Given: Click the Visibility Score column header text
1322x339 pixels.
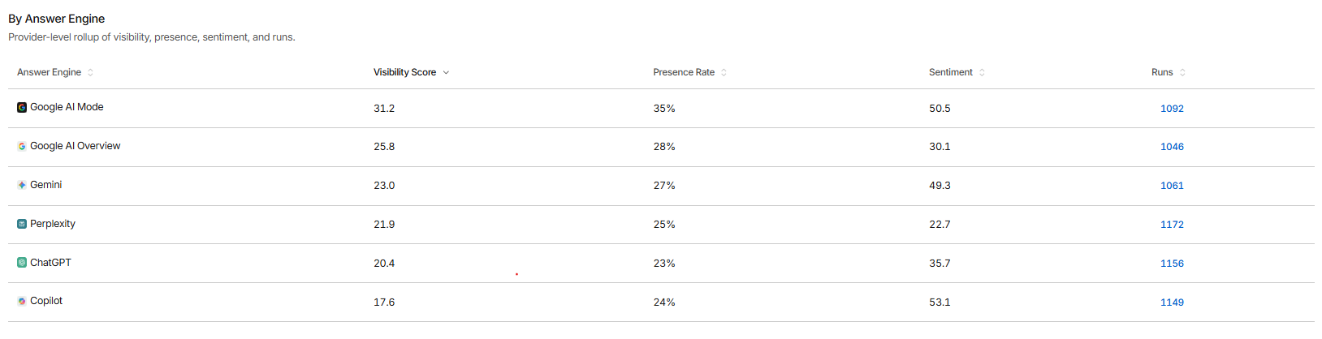Looking at the screenshot, I should tap(404, 72).
